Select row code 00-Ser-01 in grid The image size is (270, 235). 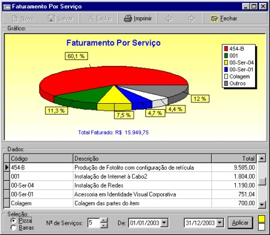[41, 194]
